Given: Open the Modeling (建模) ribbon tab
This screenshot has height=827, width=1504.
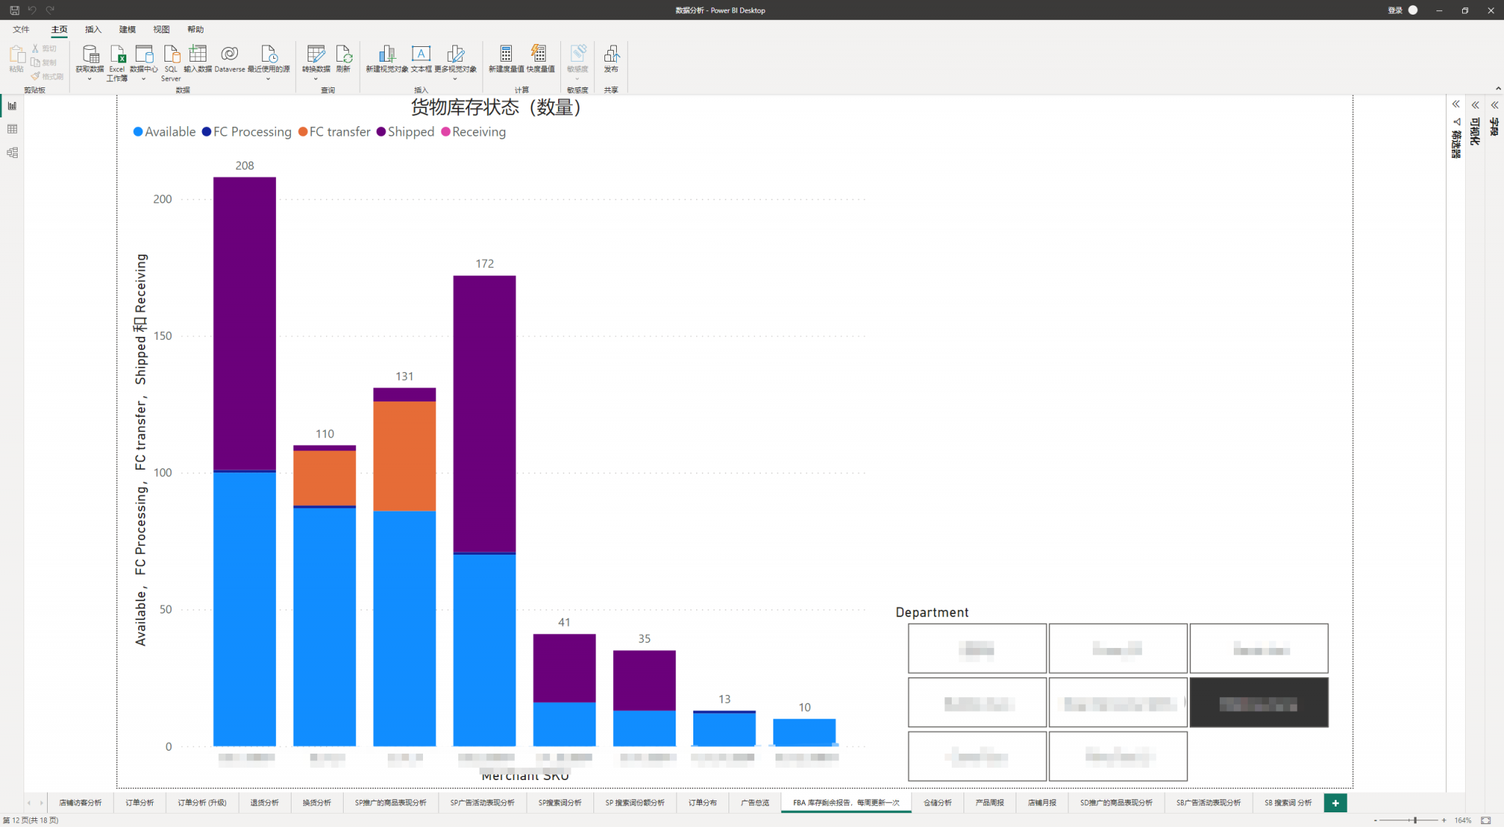Looking at the screenshot, I should coord(127,29).
